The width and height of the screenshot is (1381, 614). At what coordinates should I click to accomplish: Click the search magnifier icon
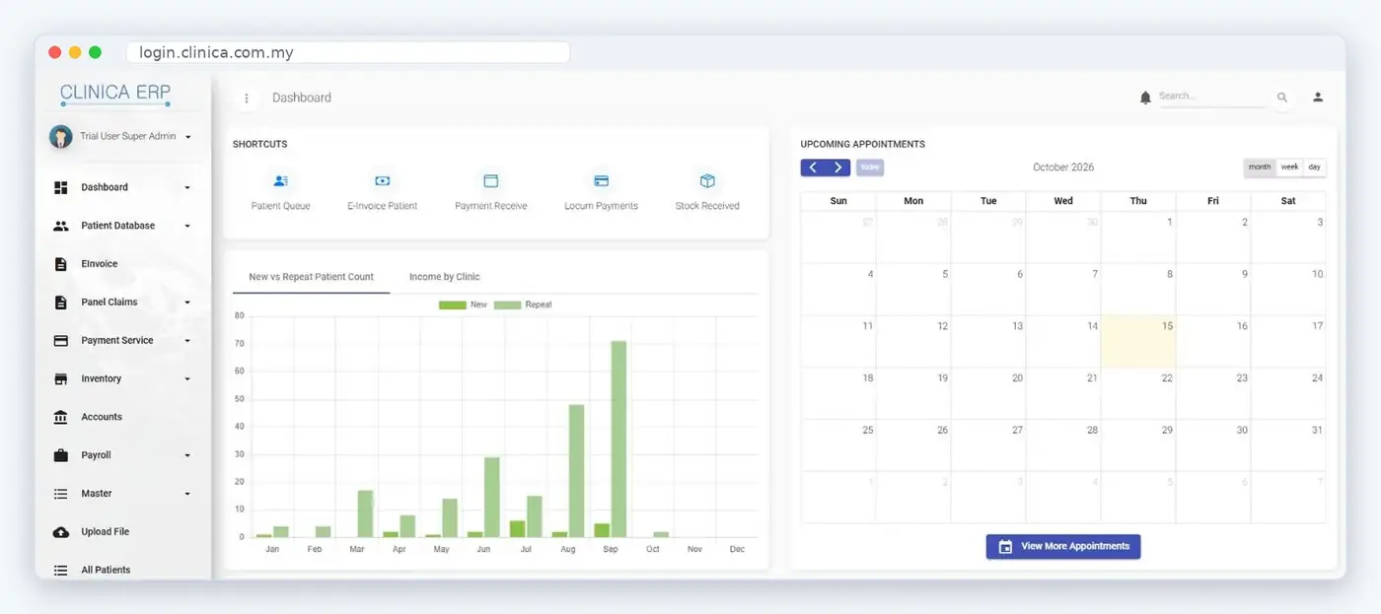(x=1282, y=98)
